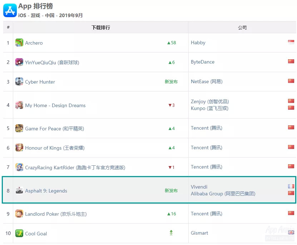Viewport: 297px width, 245px height.
Task: Click the Singapore flag beside Habby
Action: tap(291, 42)
